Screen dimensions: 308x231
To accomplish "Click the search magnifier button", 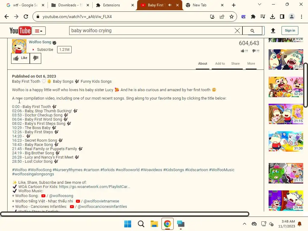I will pos(252,31).
